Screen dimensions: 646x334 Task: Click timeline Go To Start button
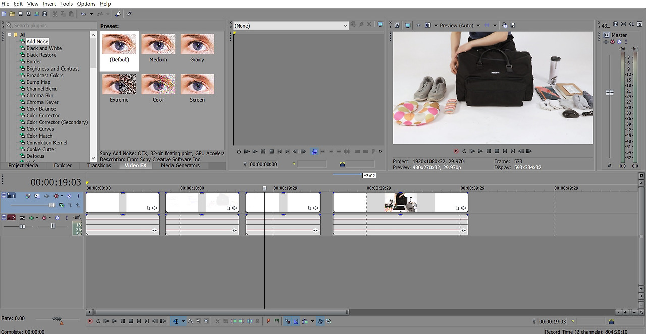click(139, 321)
